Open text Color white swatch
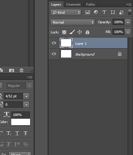 [21, 122]
